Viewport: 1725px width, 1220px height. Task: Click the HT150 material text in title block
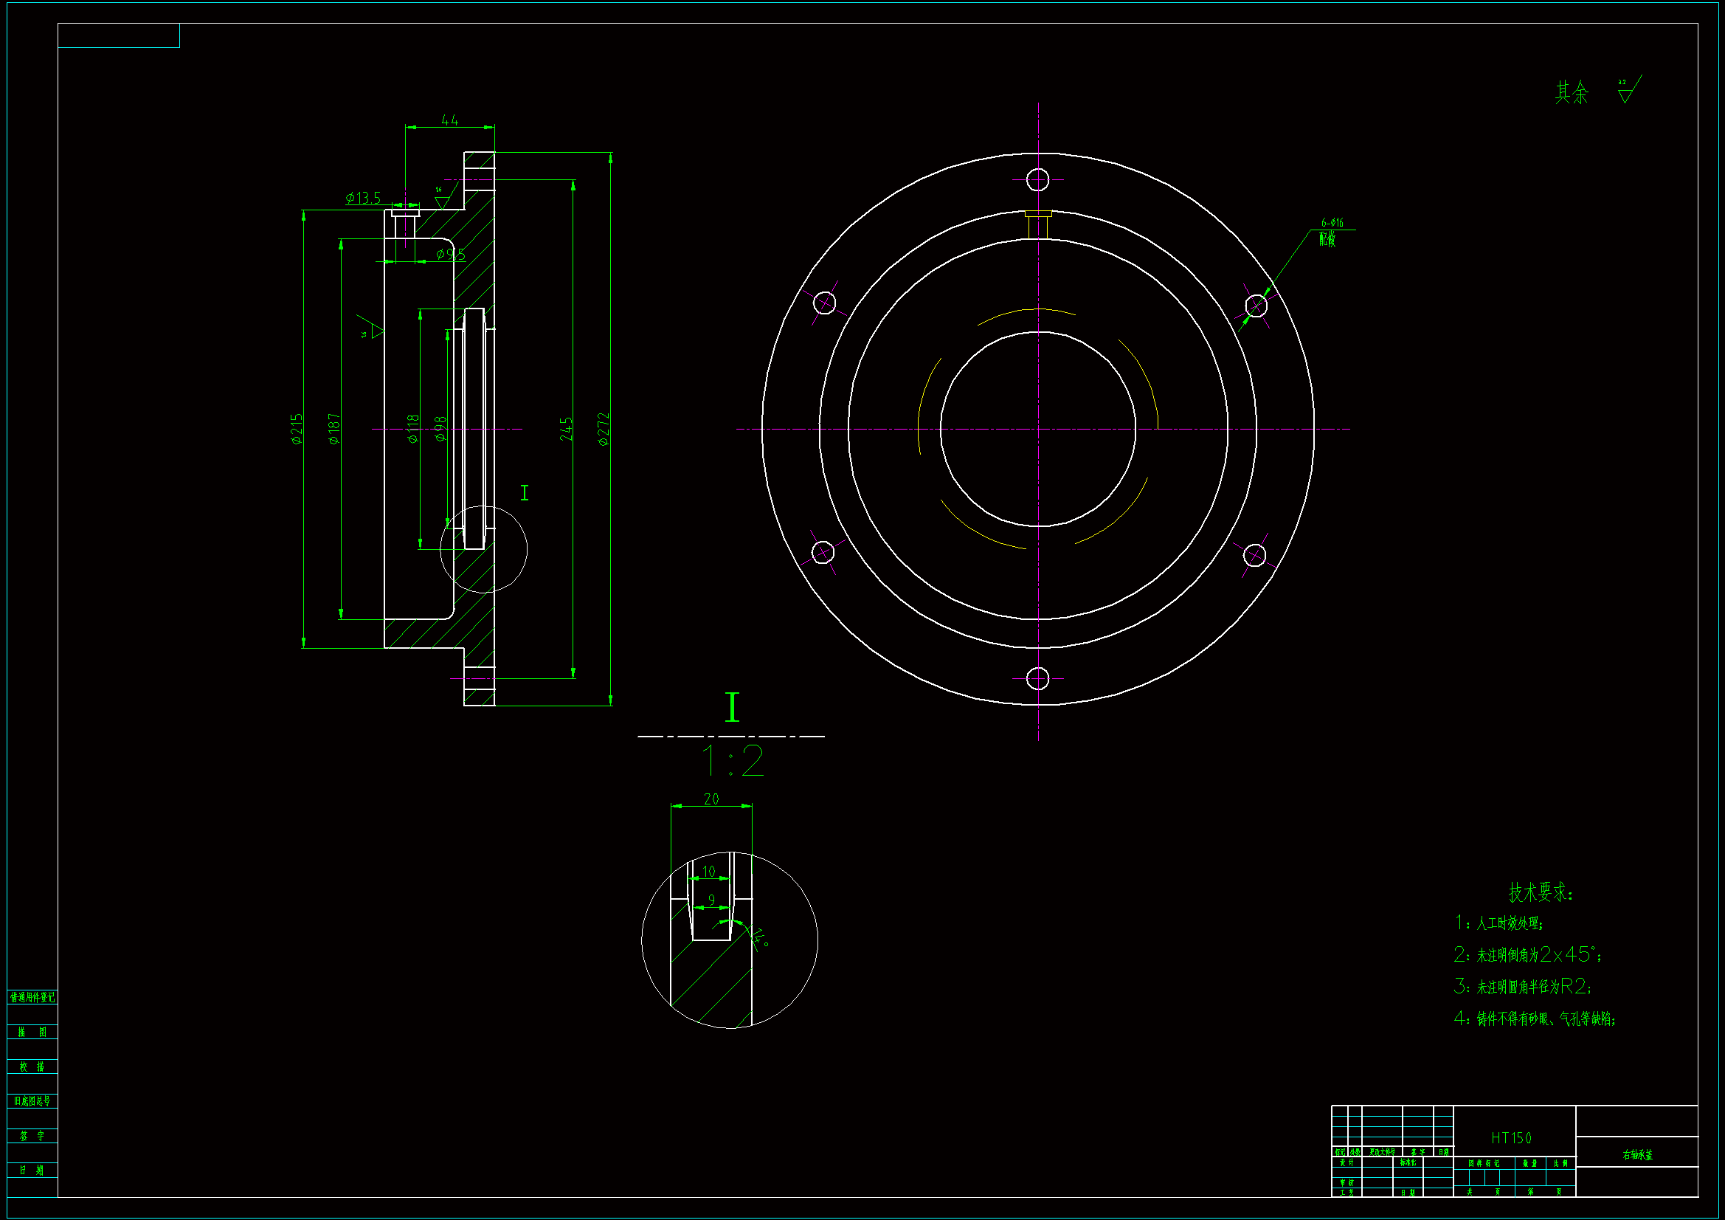click(x=1511, y=1138)
